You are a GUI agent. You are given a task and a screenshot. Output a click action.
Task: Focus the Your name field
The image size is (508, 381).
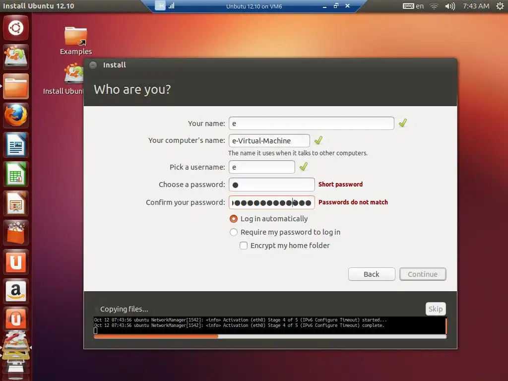click(x=312, y=124)
